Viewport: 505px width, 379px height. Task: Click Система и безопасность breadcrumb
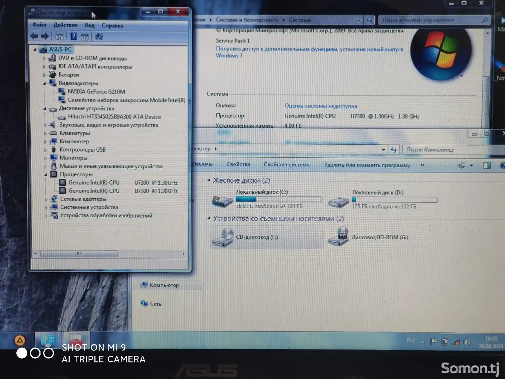point(247,20)
